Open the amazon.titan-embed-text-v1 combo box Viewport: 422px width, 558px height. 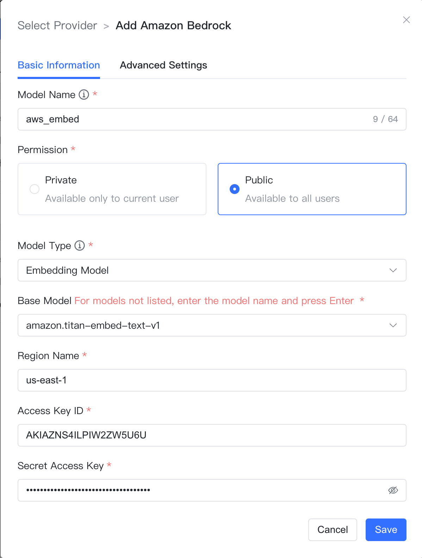pyautogui.click(x=212, y=325)
